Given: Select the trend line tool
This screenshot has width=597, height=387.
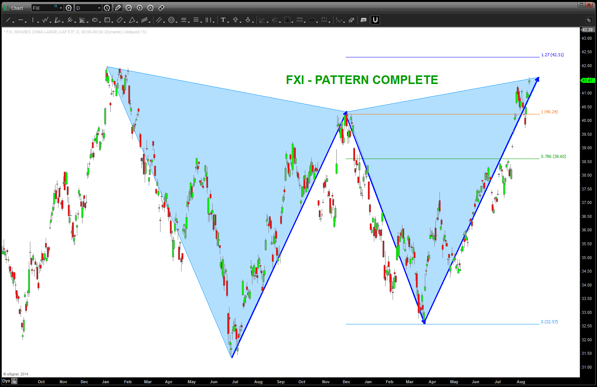Looking at the screenshot, I should point(8,20).
